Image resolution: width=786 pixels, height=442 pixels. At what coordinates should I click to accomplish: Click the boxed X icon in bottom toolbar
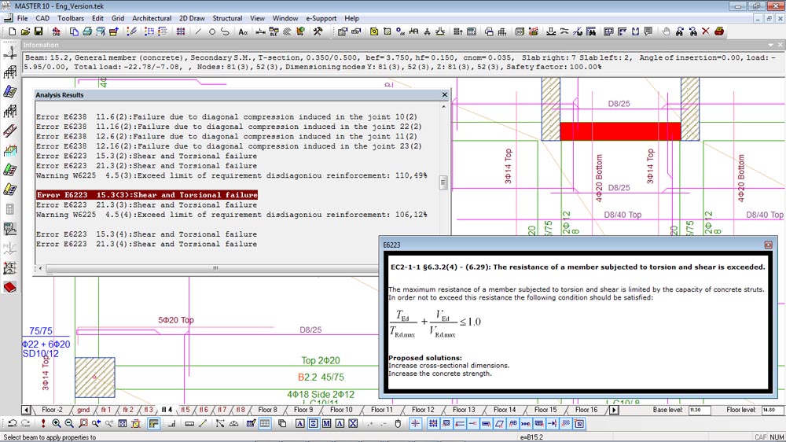point(353,424)
